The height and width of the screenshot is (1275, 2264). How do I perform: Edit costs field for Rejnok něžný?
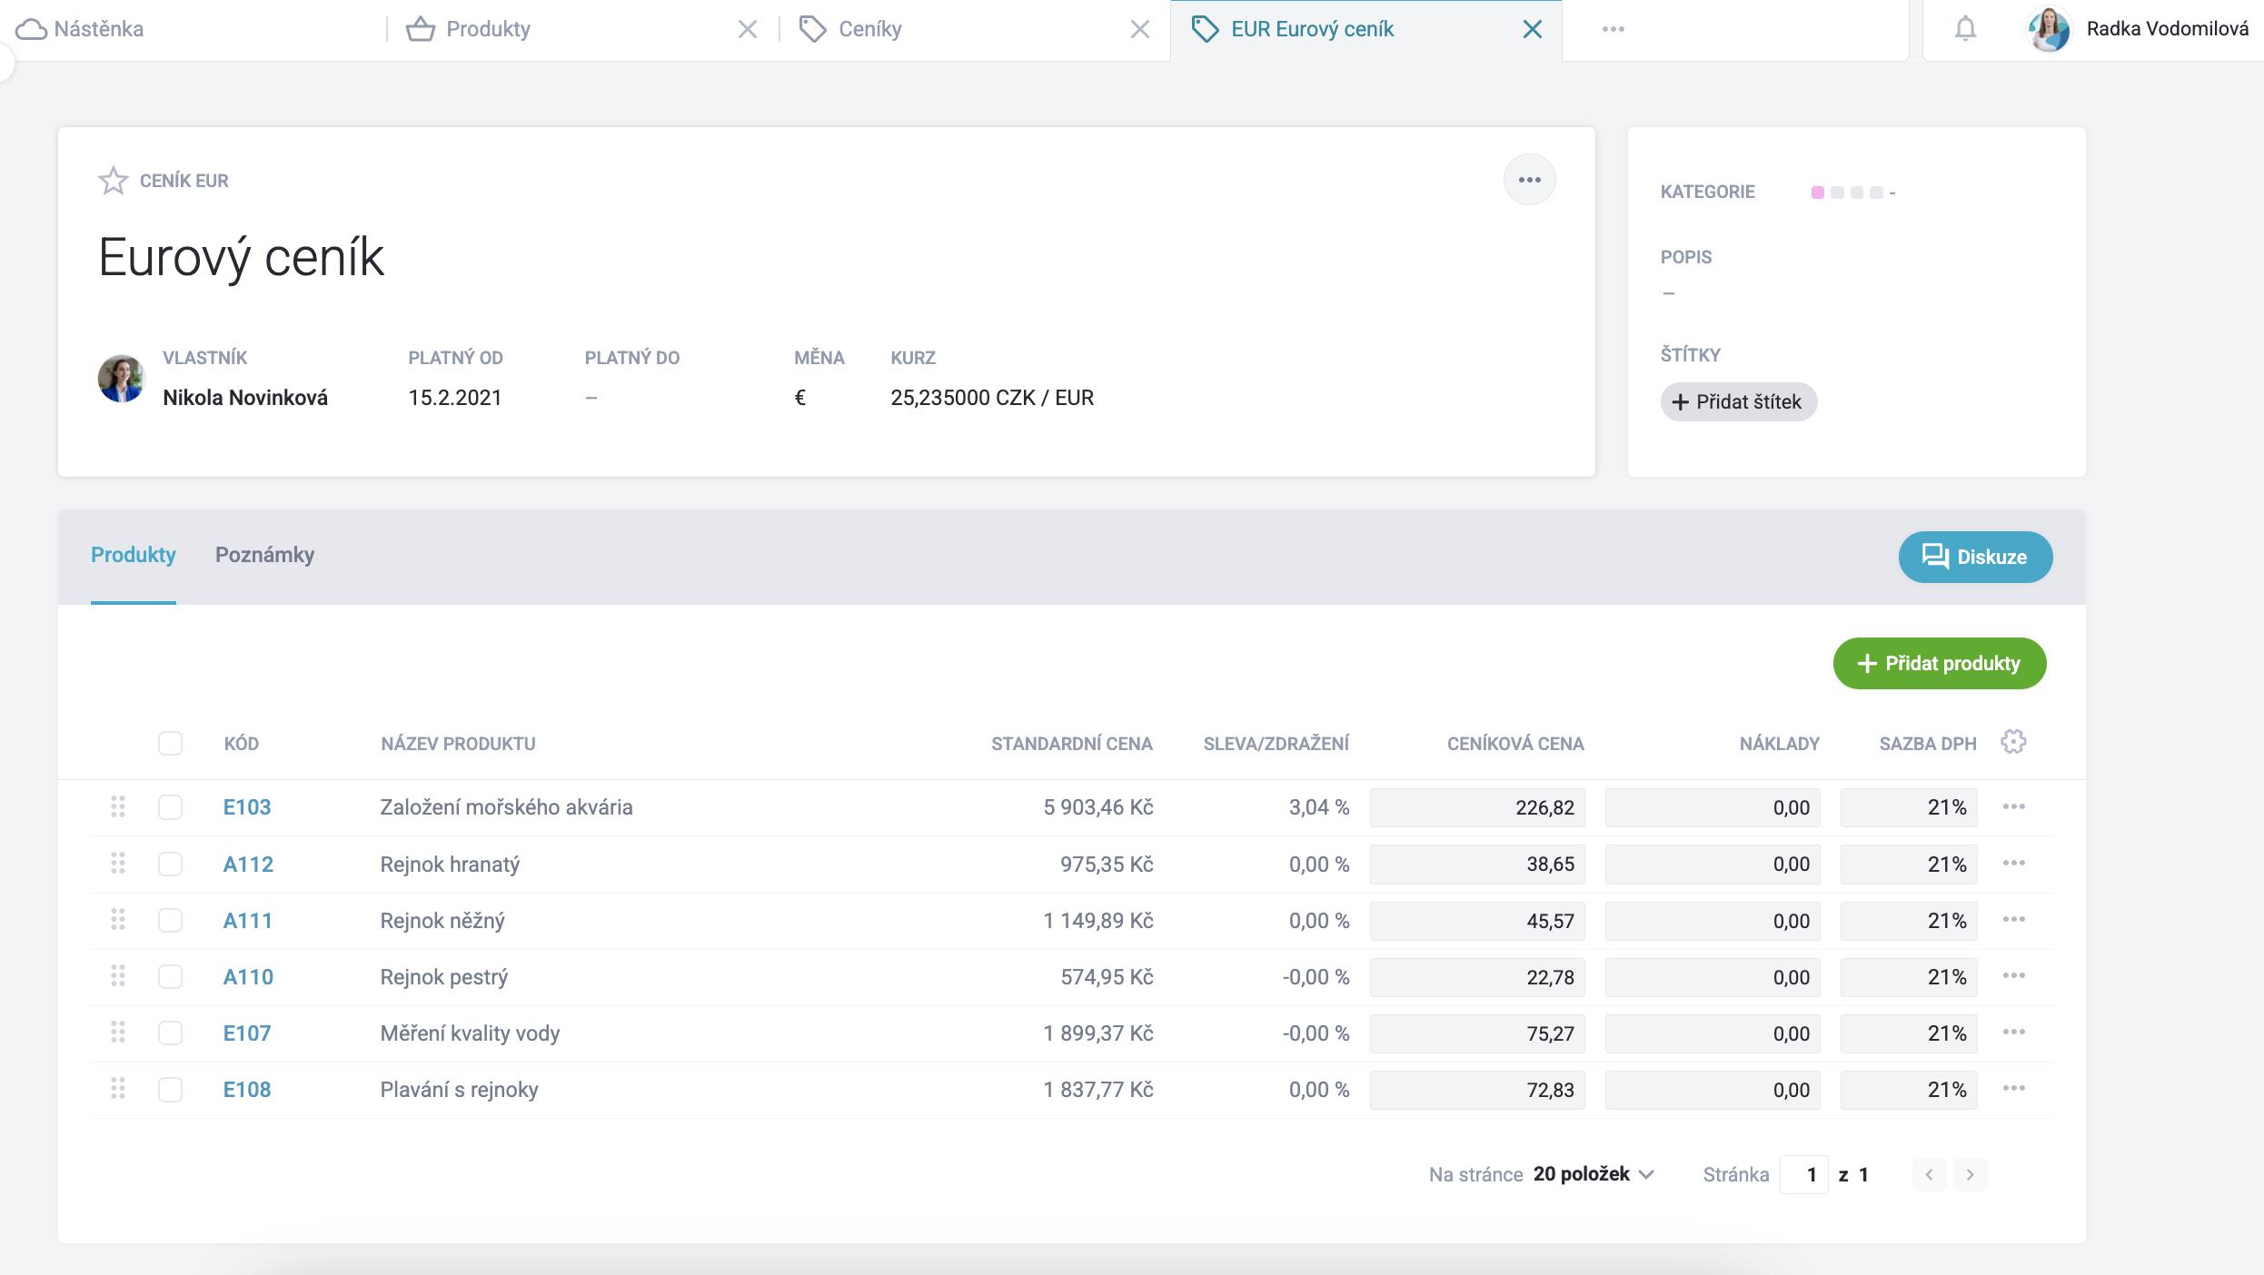pos(1713,920)
